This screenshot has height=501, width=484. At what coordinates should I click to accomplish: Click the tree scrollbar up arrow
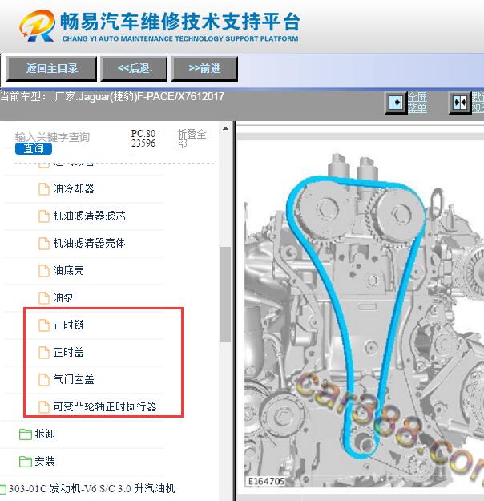tap(225, 128)
